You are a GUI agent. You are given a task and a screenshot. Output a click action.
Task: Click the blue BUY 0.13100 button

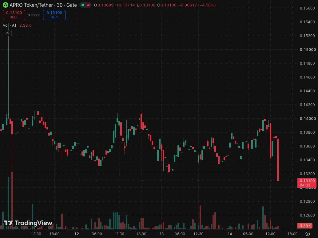coord(54,15)
